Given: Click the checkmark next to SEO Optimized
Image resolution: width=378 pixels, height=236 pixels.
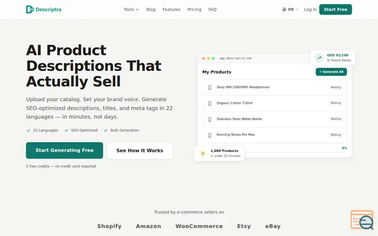Looking at the screenshot, I should [x=66, y=130].
